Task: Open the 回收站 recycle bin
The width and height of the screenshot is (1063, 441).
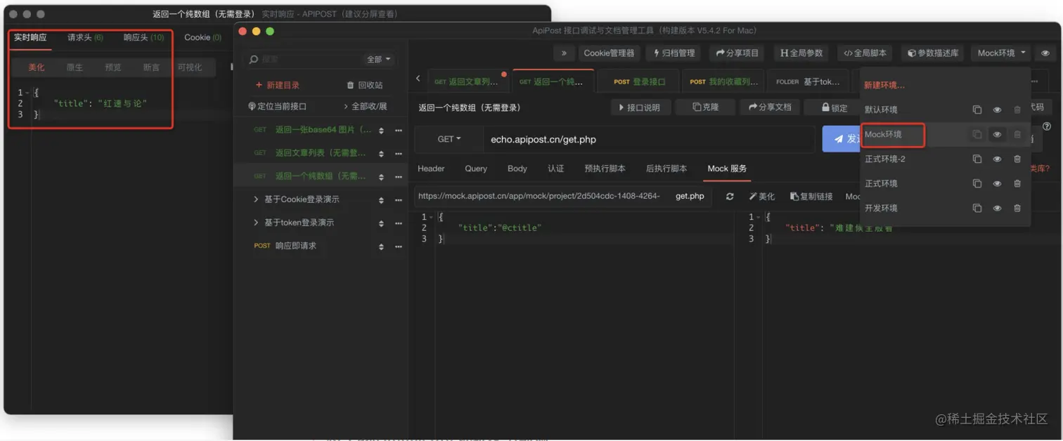Action: (365, 85)
